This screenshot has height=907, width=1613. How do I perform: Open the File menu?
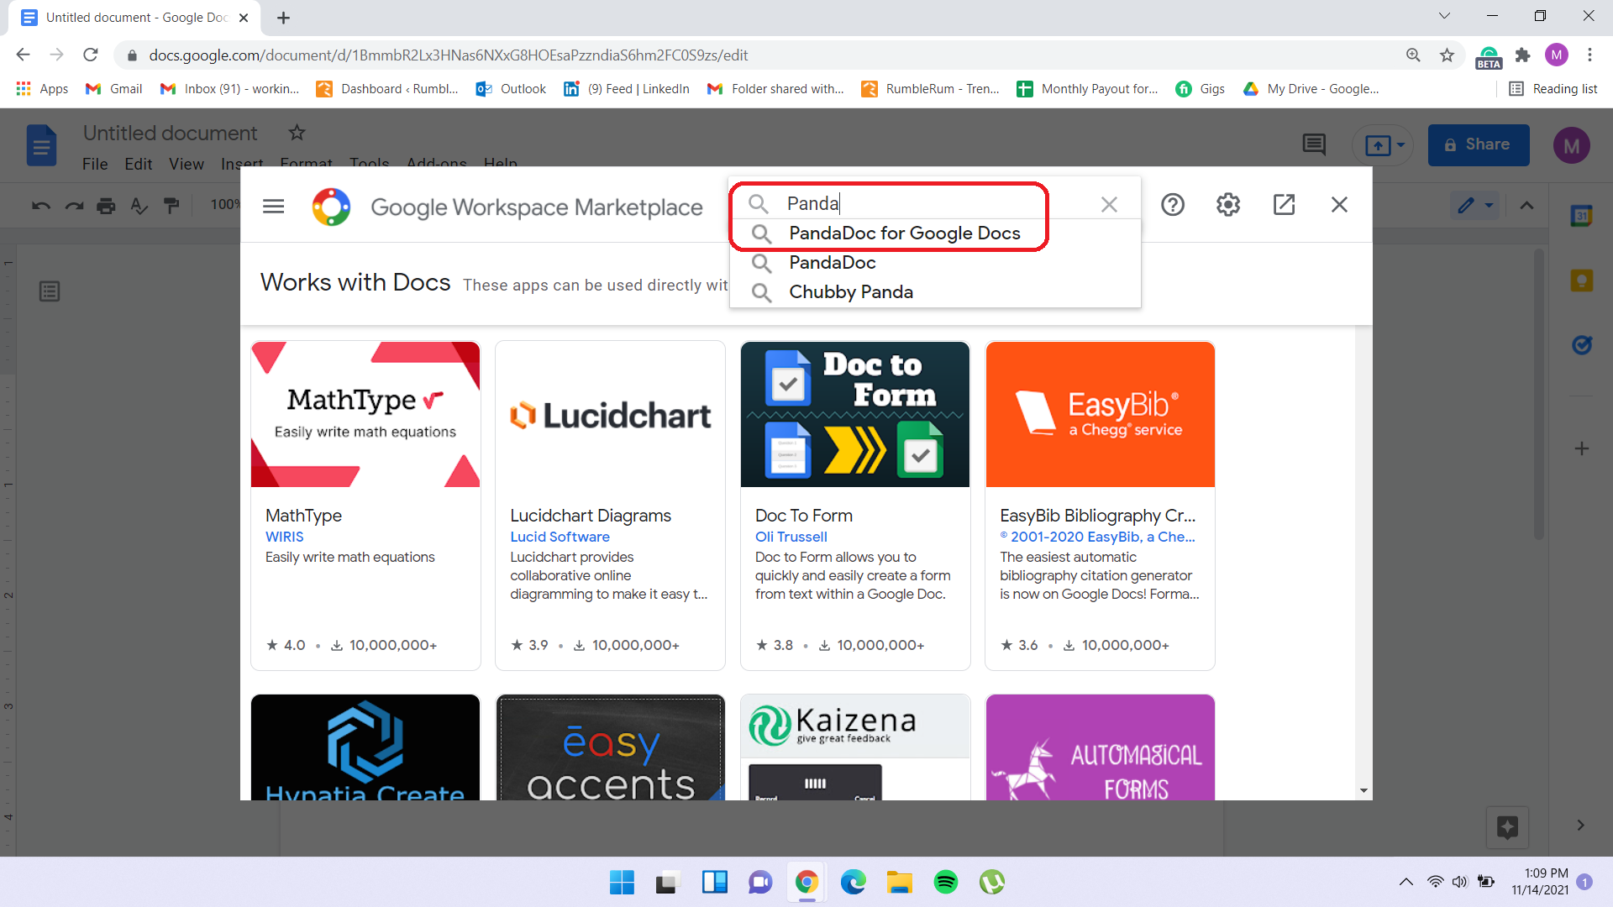coord(95,164)
